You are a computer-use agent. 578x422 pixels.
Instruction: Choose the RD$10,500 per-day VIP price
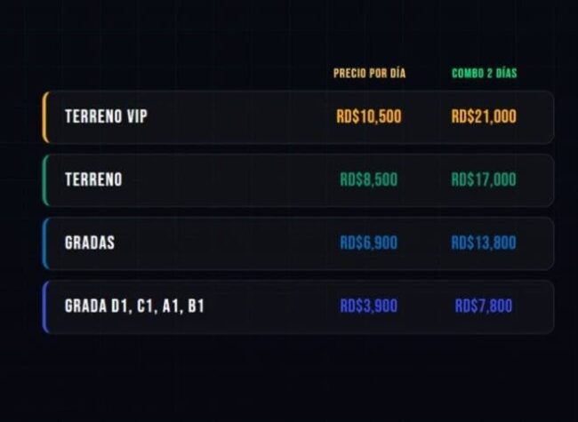click(x=369, y=116)
